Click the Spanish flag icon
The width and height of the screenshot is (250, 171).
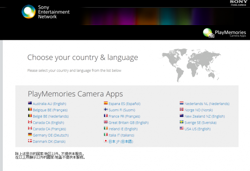(106, 103)
